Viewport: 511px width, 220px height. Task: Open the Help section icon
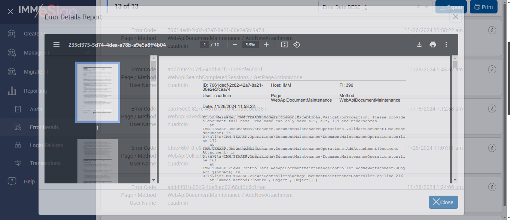click(x=12, y=182)
